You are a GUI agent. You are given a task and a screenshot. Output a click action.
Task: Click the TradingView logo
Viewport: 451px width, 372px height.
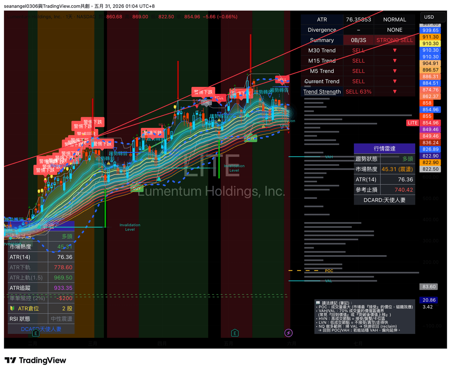coord(35,360)
